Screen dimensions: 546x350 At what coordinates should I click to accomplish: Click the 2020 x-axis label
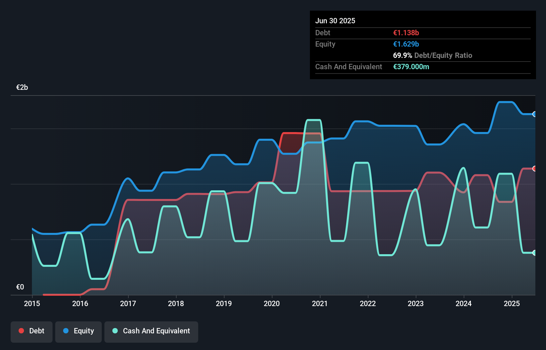pos(272,303)
